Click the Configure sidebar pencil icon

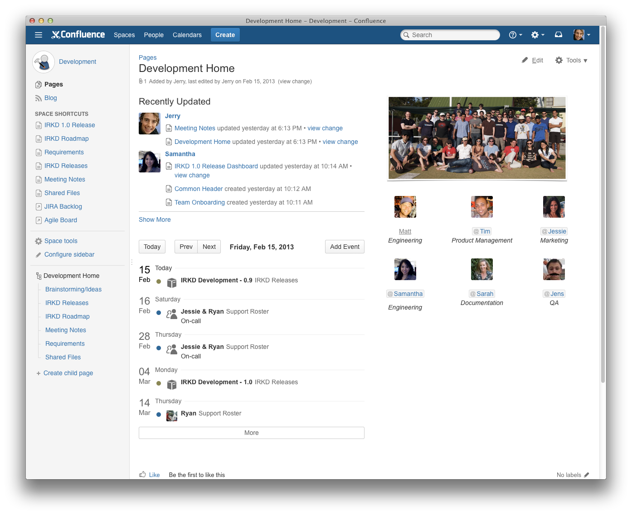pos(38,254)
